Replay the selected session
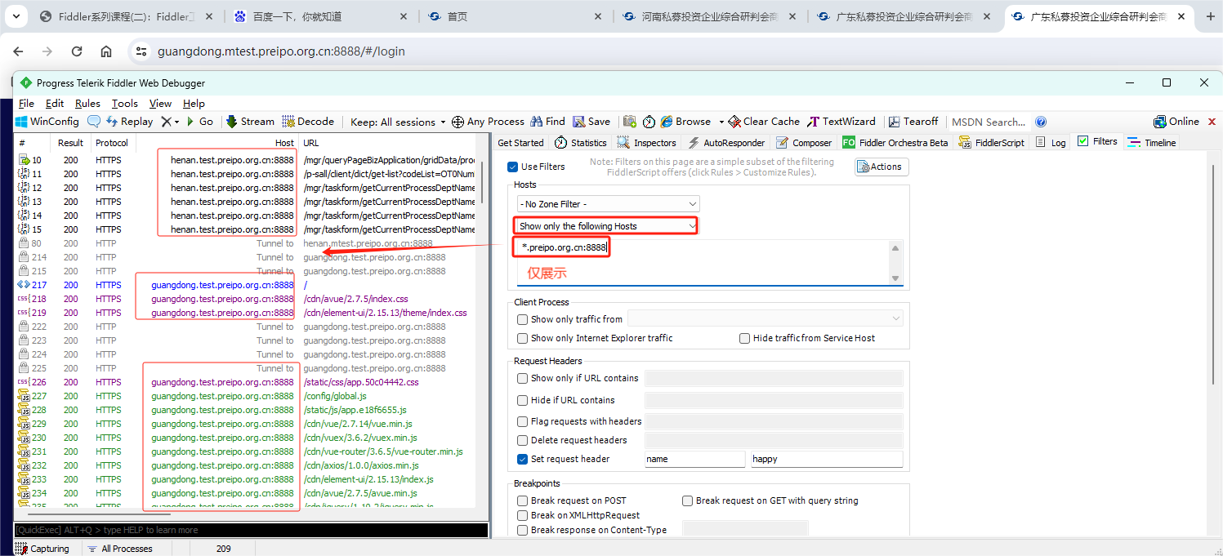The height and width of the screenshot is (556, 1223). point(129,122)
